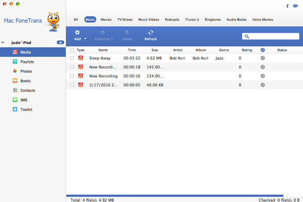Check the New Recordi... 00:00:18 row checkbox
This screenshot has height=202, width=303.
coord(72,67)
